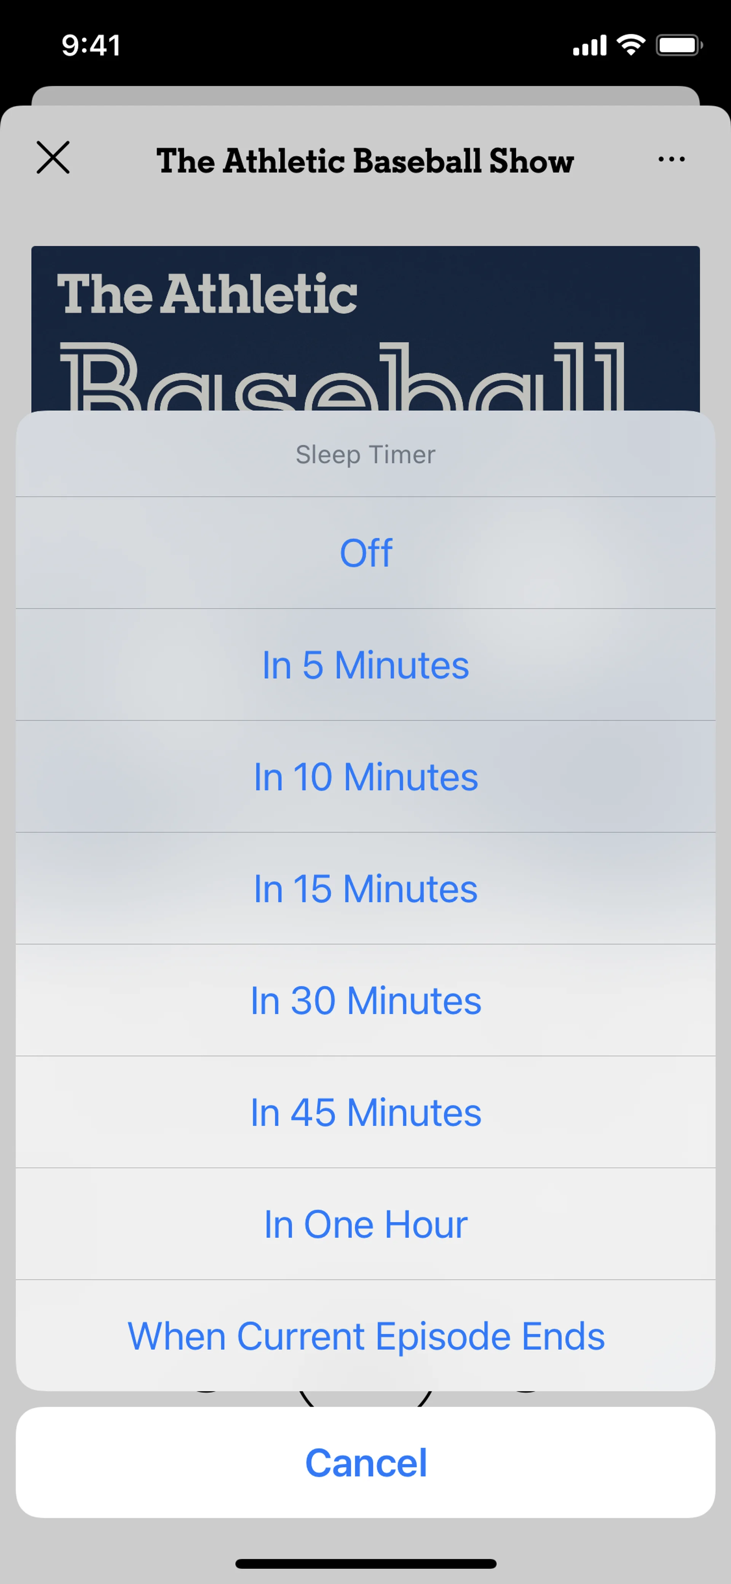
Task: Choose When Current Episode Ends
Action: pos(365,1336)
